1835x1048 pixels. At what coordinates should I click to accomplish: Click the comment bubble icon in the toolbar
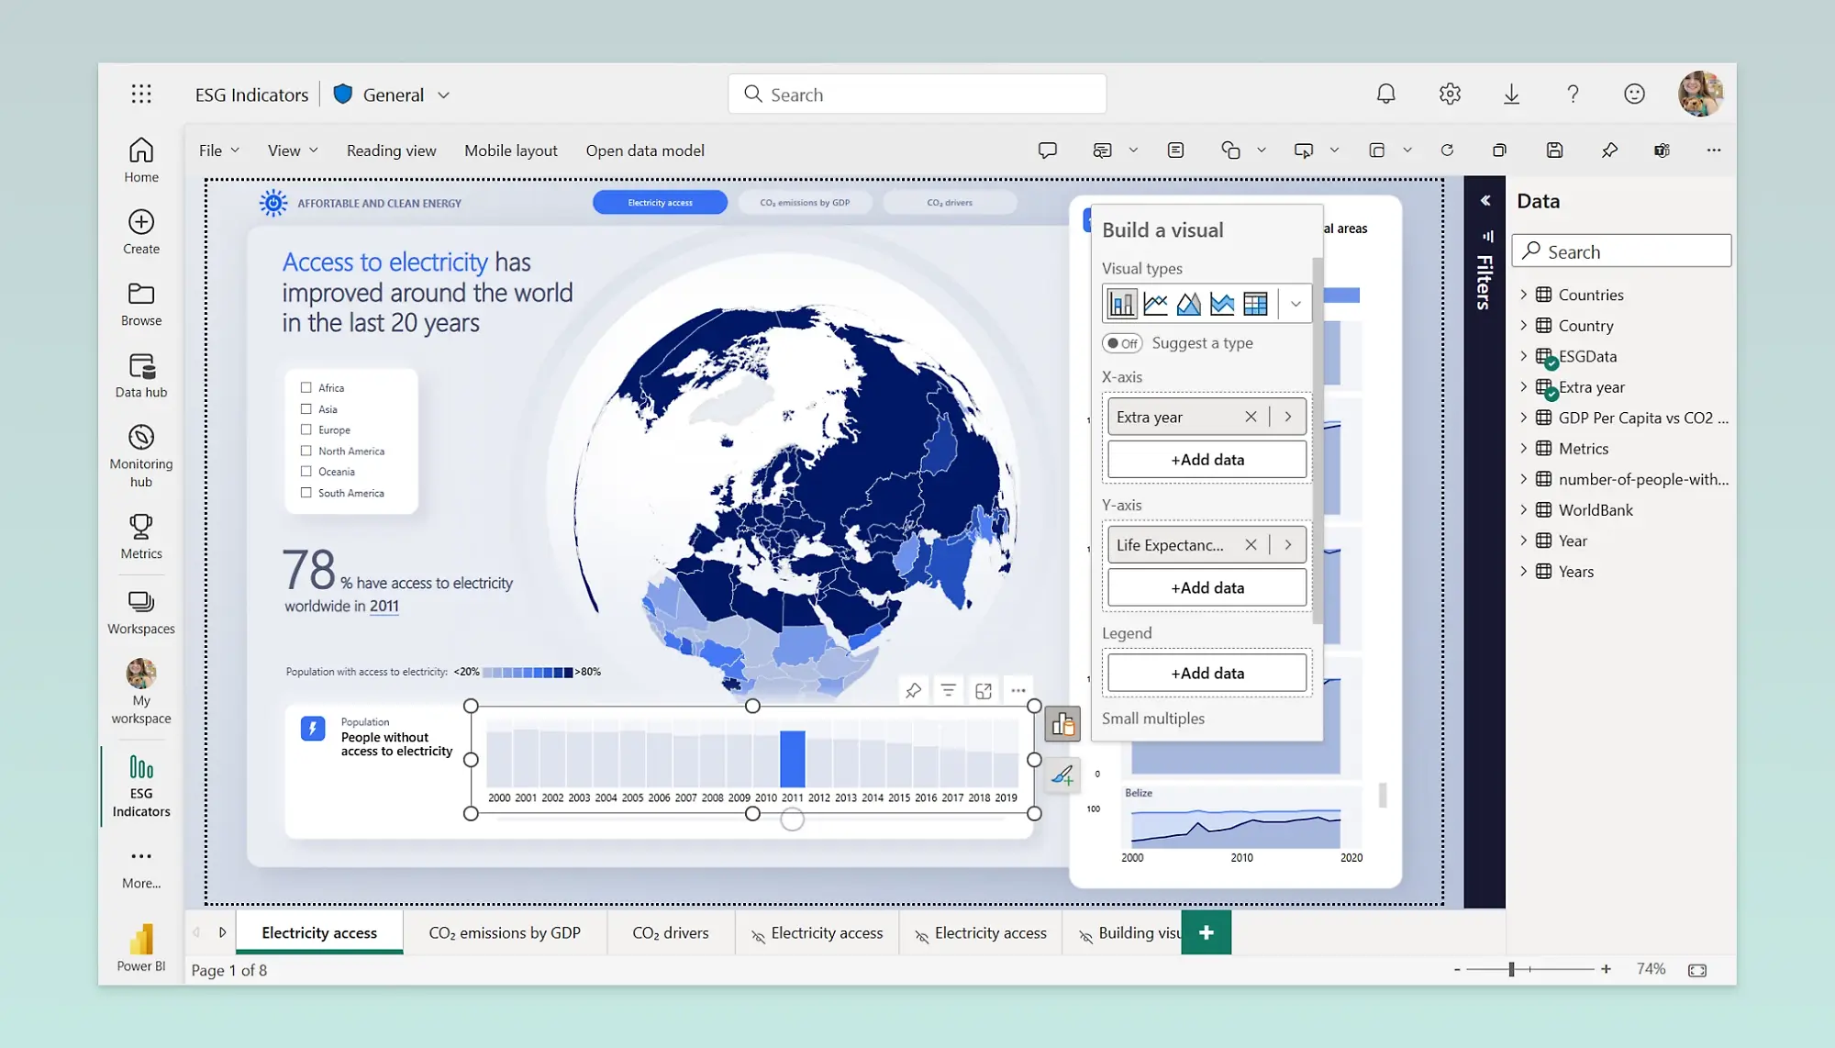(1047, 150)
